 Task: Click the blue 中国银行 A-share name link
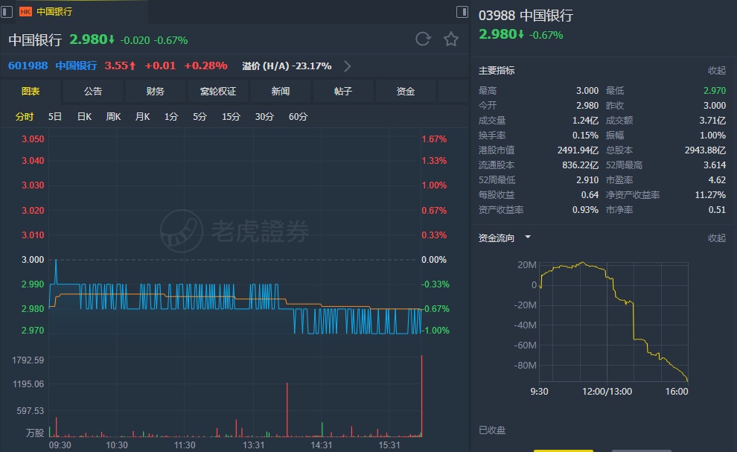click(x=76, y=66)
